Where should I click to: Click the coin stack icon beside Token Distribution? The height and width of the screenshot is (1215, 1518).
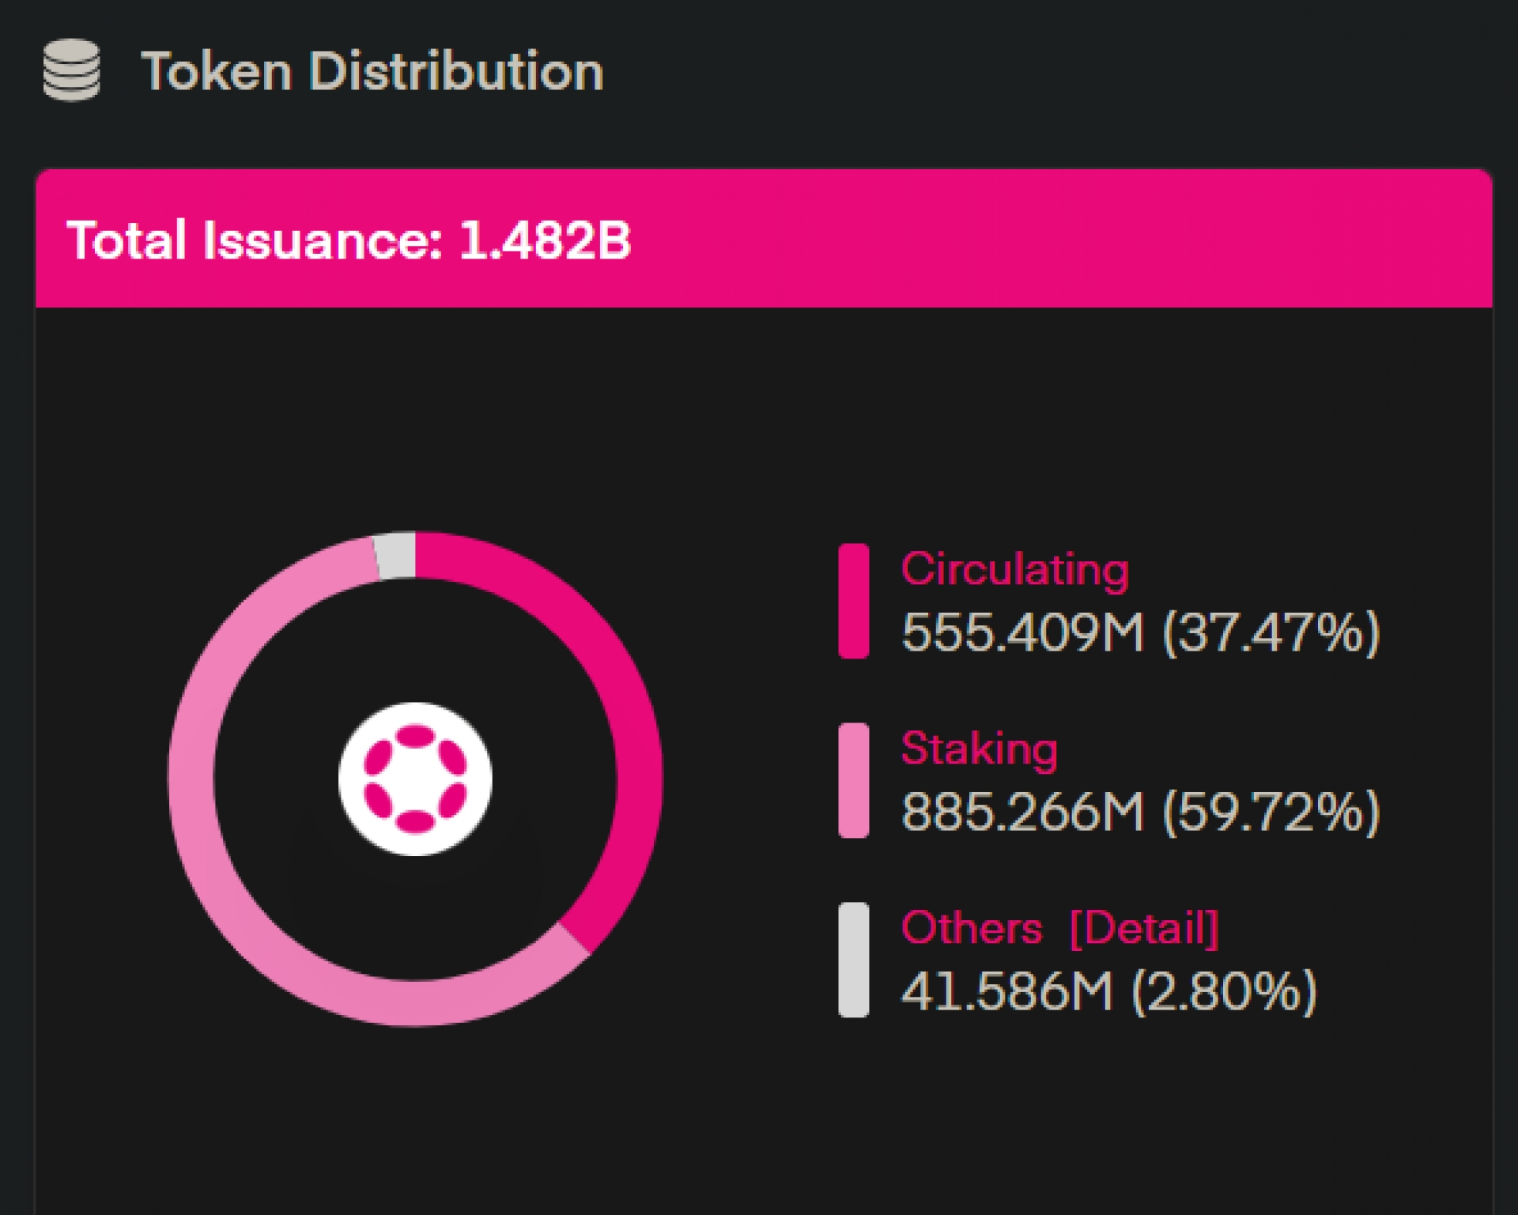click(71, 70)
